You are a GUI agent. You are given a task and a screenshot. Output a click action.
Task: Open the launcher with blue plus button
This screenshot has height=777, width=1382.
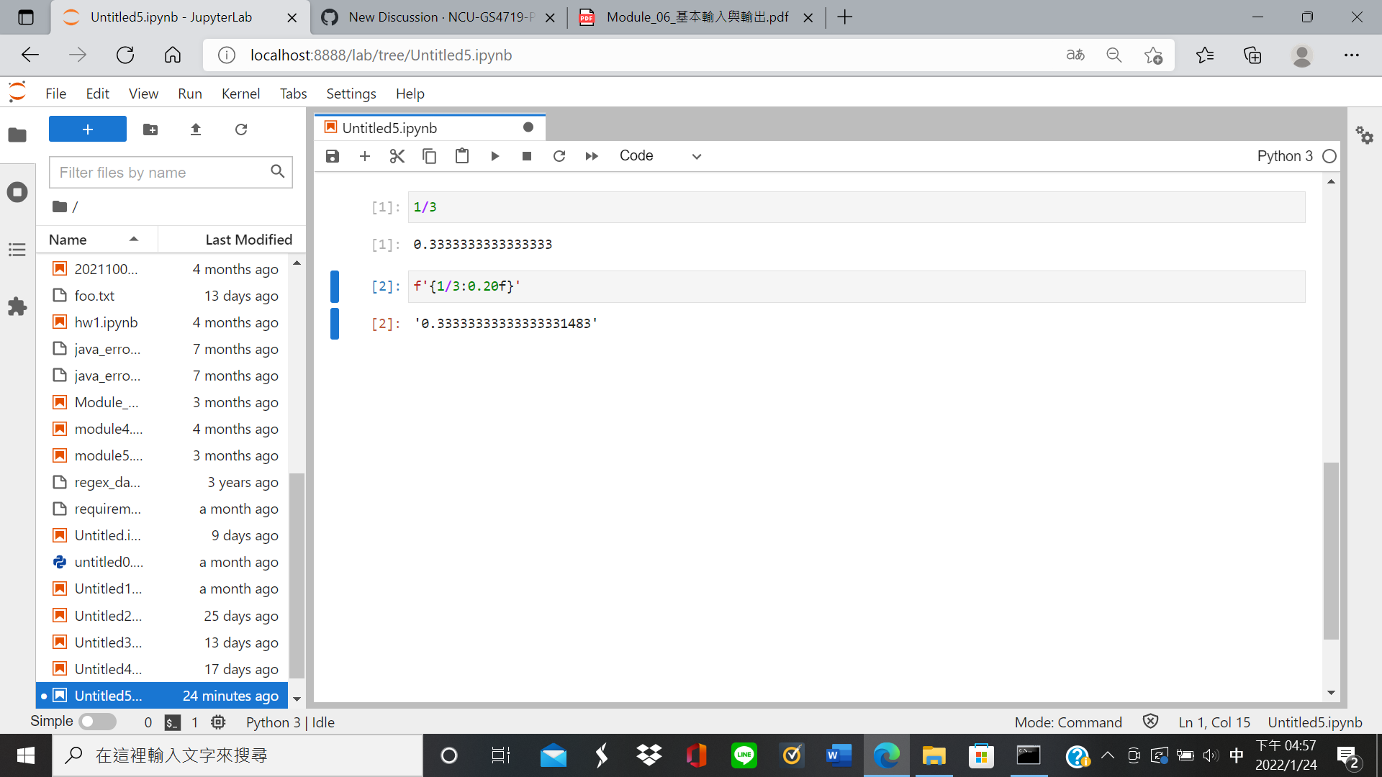87,129
